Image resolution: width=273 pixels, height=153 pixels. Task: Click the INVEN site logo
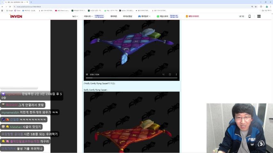(16, 16)
